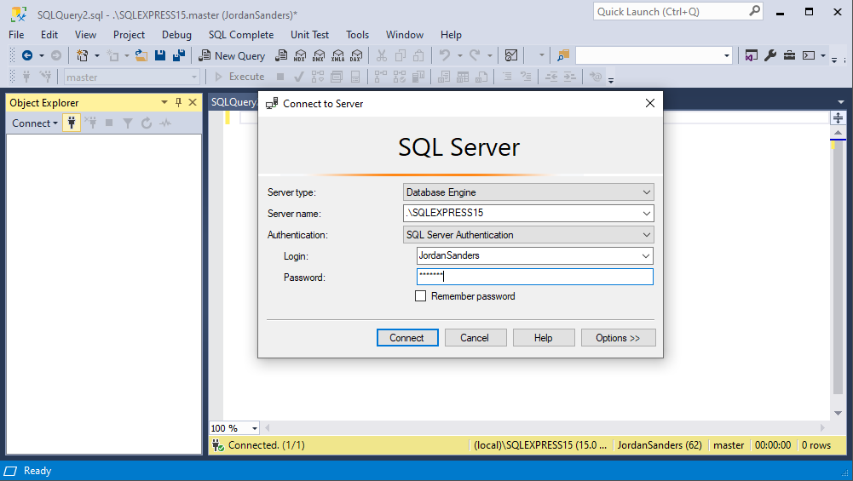Click the XMLA query icon
The image size is (853, 481).
pos(337,55)
